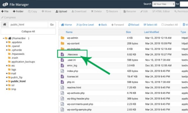Image resolution: width=188 pixels, height=113 pixels.
Task: Click the Rename toolbar button
Action: tap(130, 11)
